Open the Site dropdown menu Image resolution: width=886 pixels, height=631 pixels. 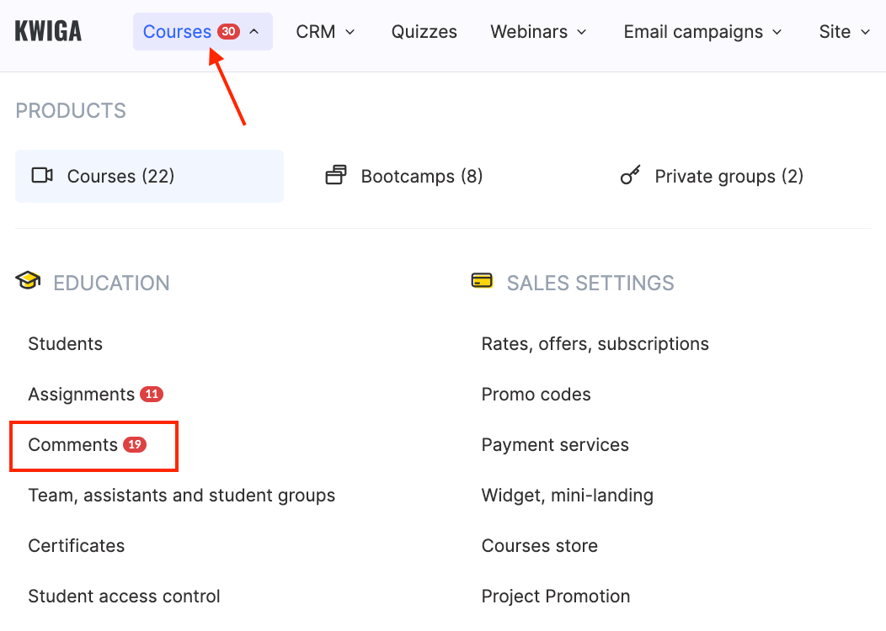click(844, 32)
